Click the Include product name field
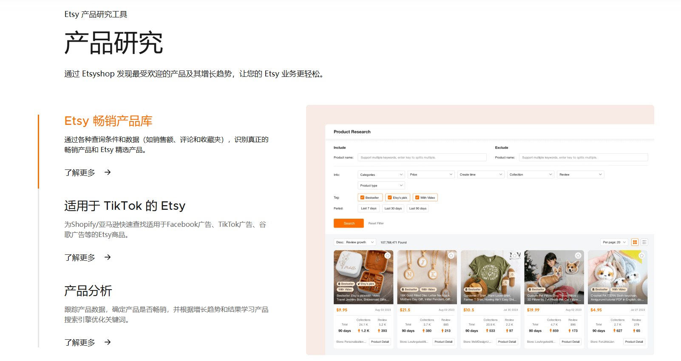The width and height of the screenshot is (681, 361). 422,158
